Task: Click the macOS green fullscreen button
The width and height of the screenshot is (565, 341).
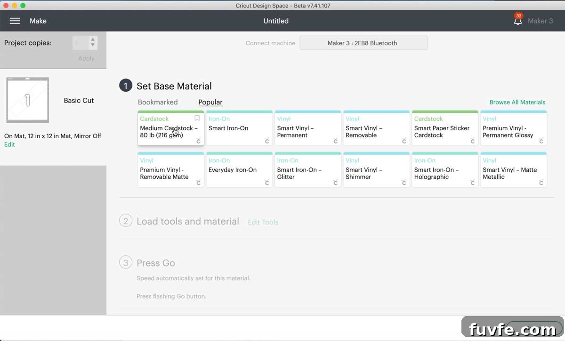Action: pyautogui.click(x=23, y=5)
